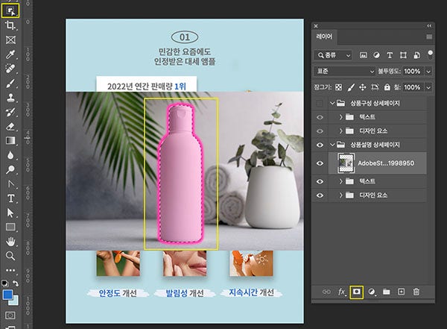Select the Path Selection tool
Viewport: 447px width, 329px height.
tap(10, 213)
